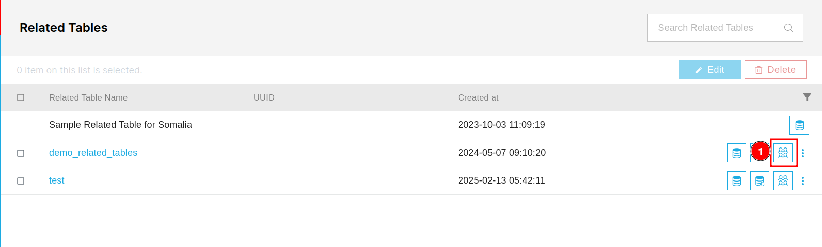
Task: Click the Edit button
Action: pyautogui.click(x=709, y=70)
